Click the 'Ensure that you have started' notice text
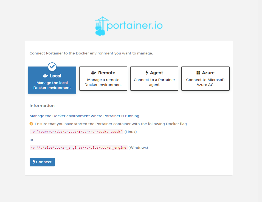The width and height of the screenshot is (262, 202). coord(111,124)
